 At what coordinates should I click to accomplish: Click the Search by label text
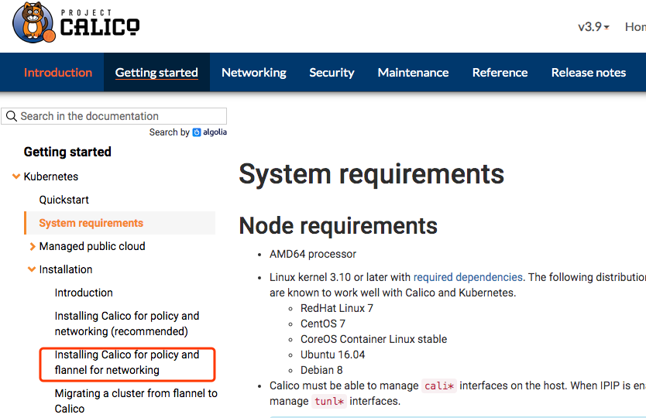pos(169,132)
